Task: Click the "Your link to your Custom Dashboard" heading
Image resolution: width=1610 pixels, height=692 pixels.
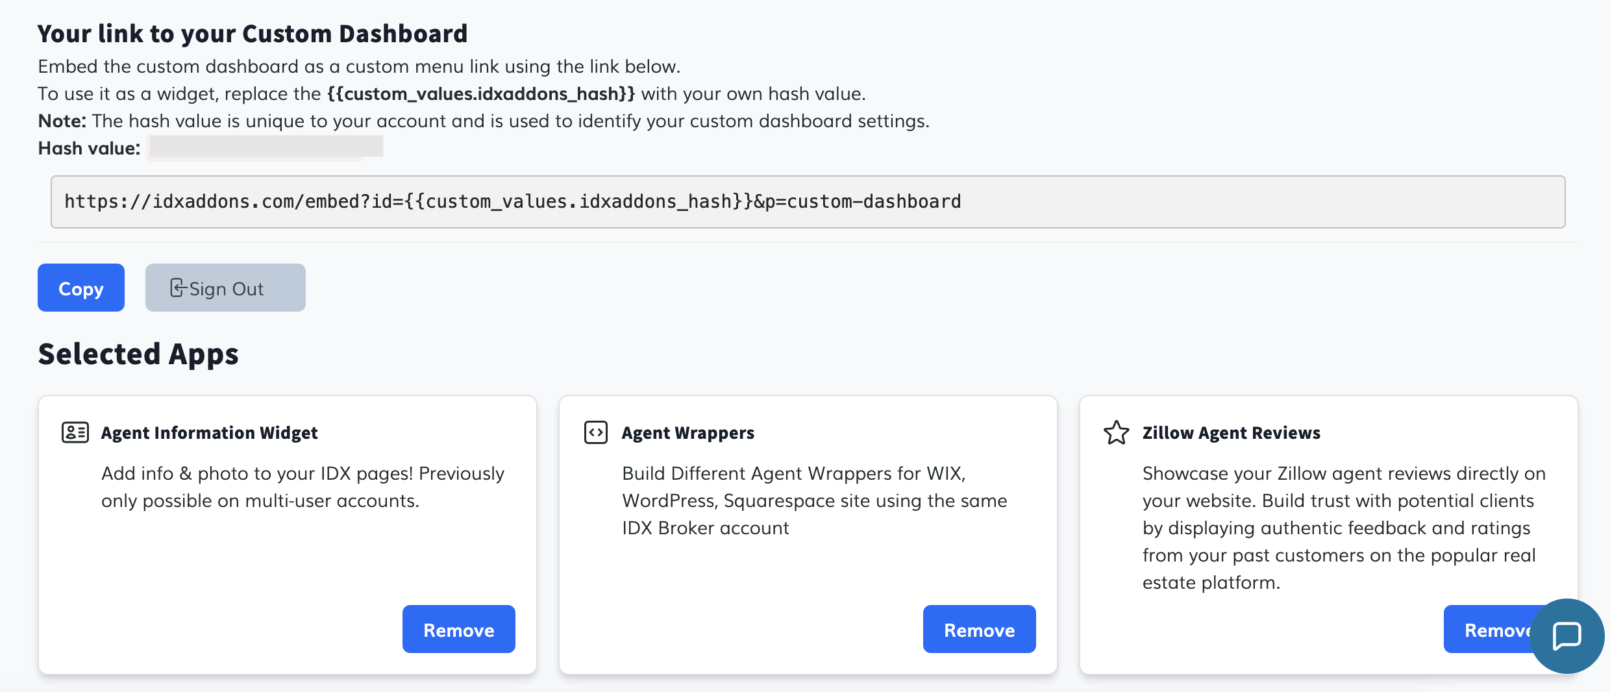Action: click(x=252, y=34)
